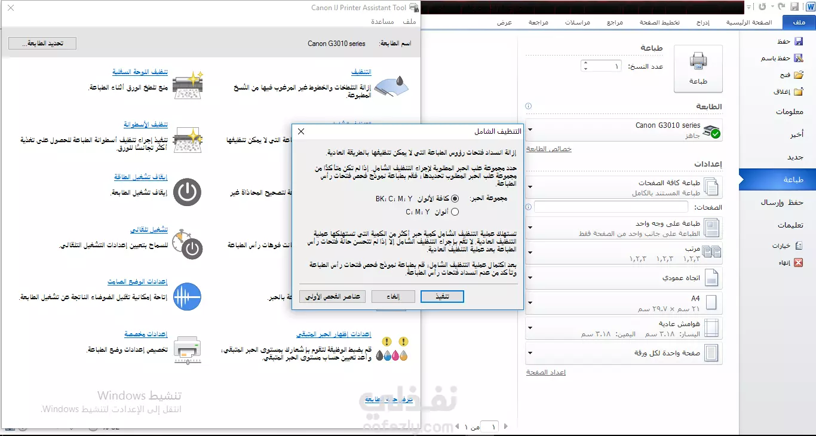
Task: Switch to 'تخطيط الصفحة' ribbon tab
Action: coord(659,22)
